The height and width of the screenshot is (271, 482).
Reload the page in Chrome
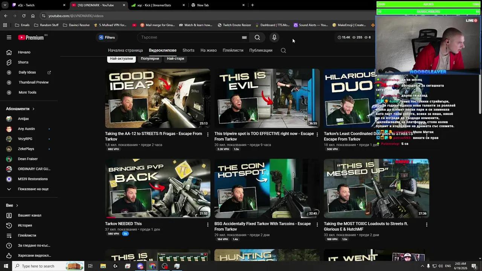pos(24,16)
